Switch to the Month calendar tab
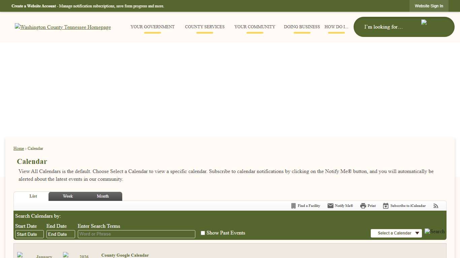 coord(103,196)
